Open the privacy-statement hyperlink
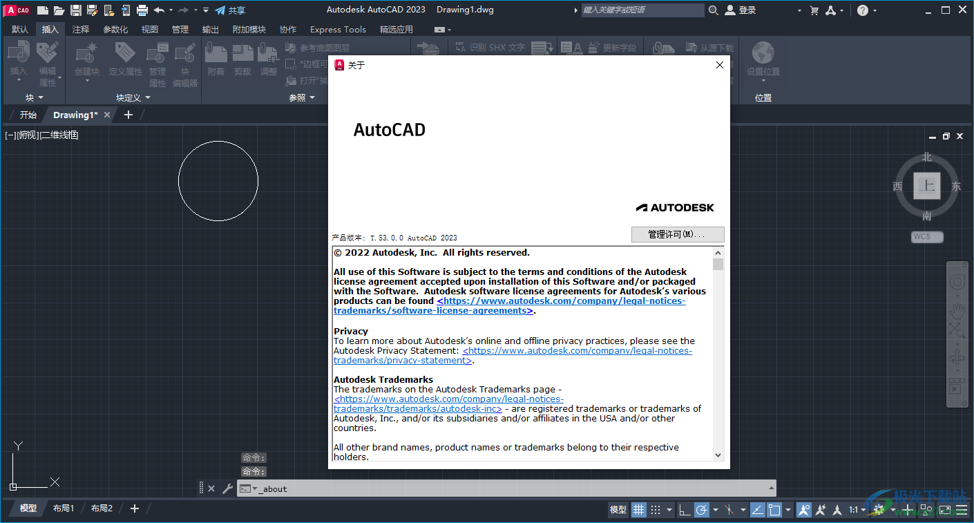The width and height of the screenshot is (974, 523). [x=513, y=356]
